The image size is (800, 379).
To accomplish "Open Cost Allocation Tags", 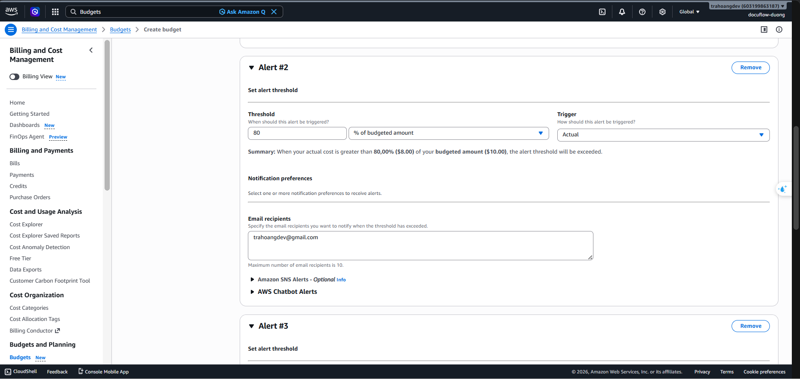I will click(35, 319).
